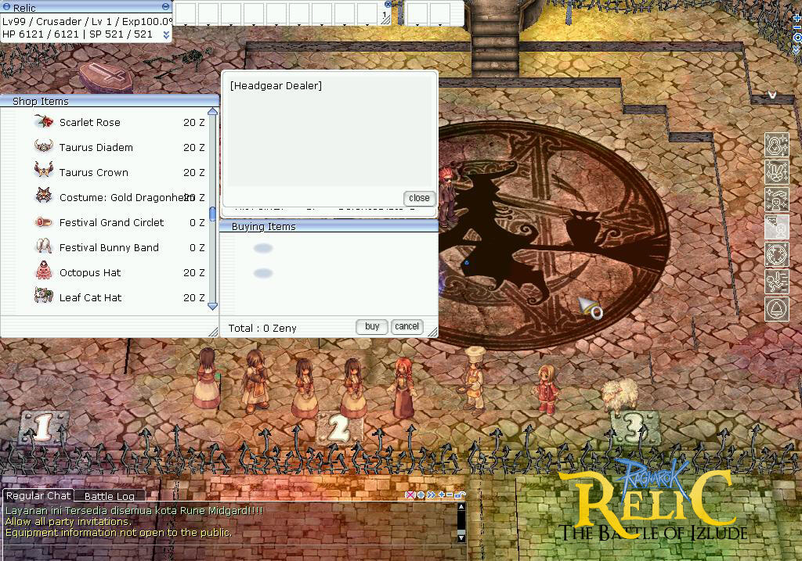Click the "Total : 0 Zeny" text
The width and height of the screenshot is (802, 561).
262,328
